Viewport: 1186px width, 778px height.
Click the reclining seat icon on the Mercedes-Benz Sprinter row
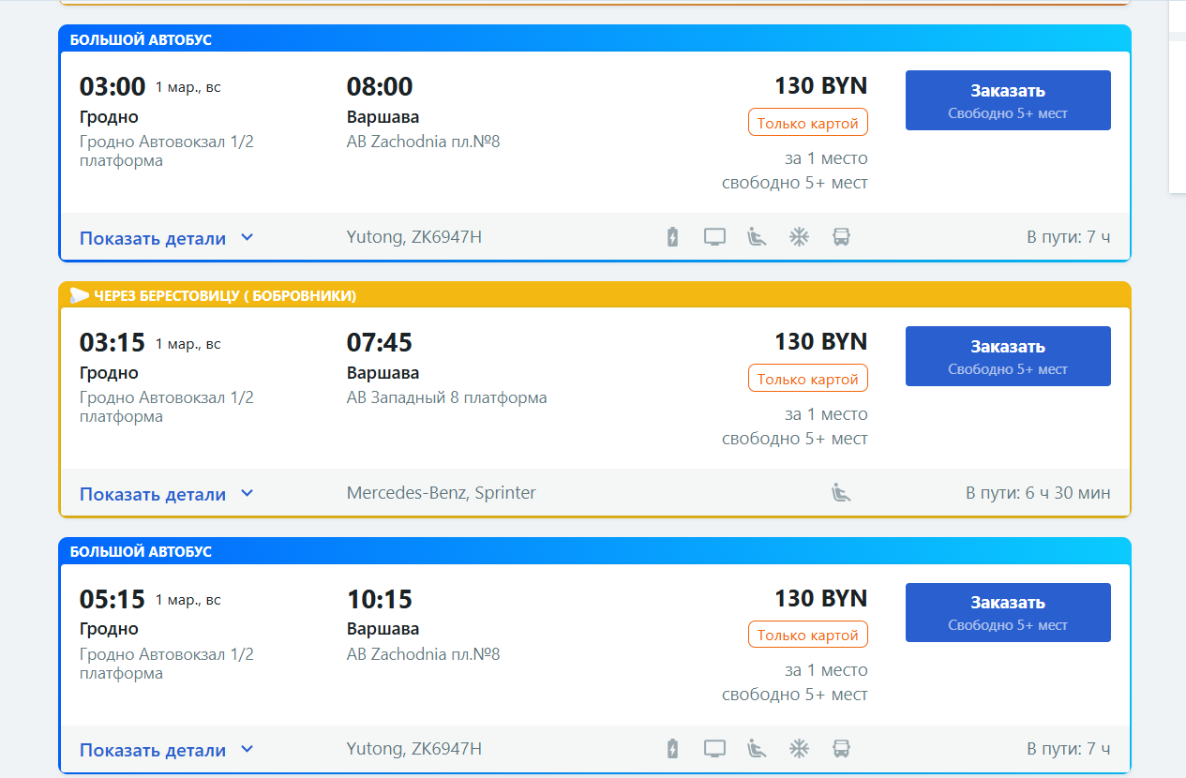point(841,492)
